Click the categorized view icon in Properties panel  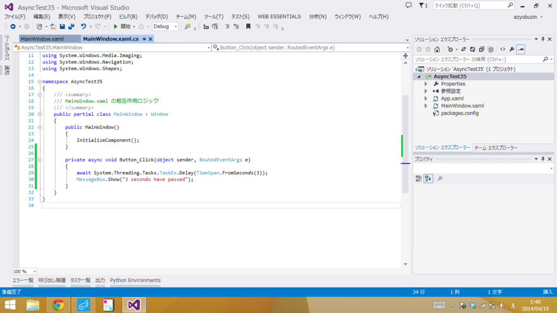pos(418,178)
